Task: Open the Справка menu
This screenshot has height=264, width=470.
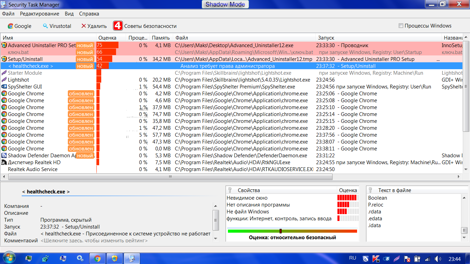Action: 89,14
